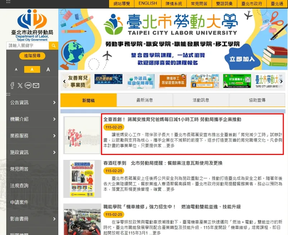
Task: Expand the 施政資訊 menu chevron
Action: tap(54, 152)
